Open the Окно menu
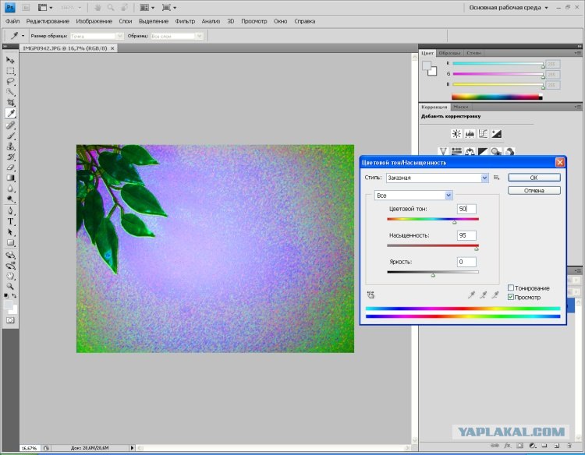 [x=280, y=21]
